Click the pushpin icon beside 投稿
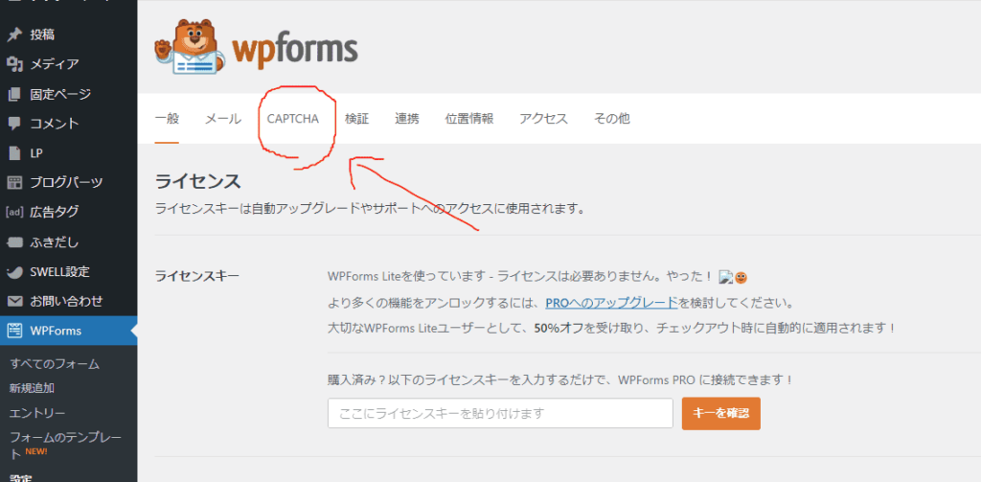This screenshot has width=981, height=482. click(x=15, y=34)
